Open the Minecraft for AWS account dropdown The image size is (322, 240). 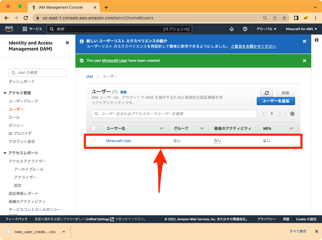pyautogui.click(x=301, y=29)
